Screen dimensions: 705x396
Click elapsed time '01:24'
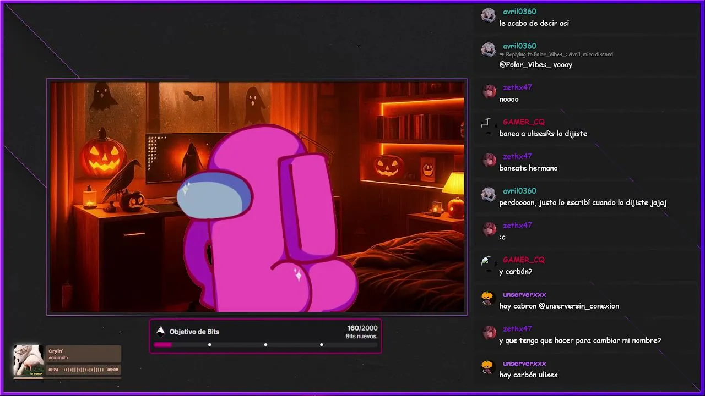click(53, 370)
